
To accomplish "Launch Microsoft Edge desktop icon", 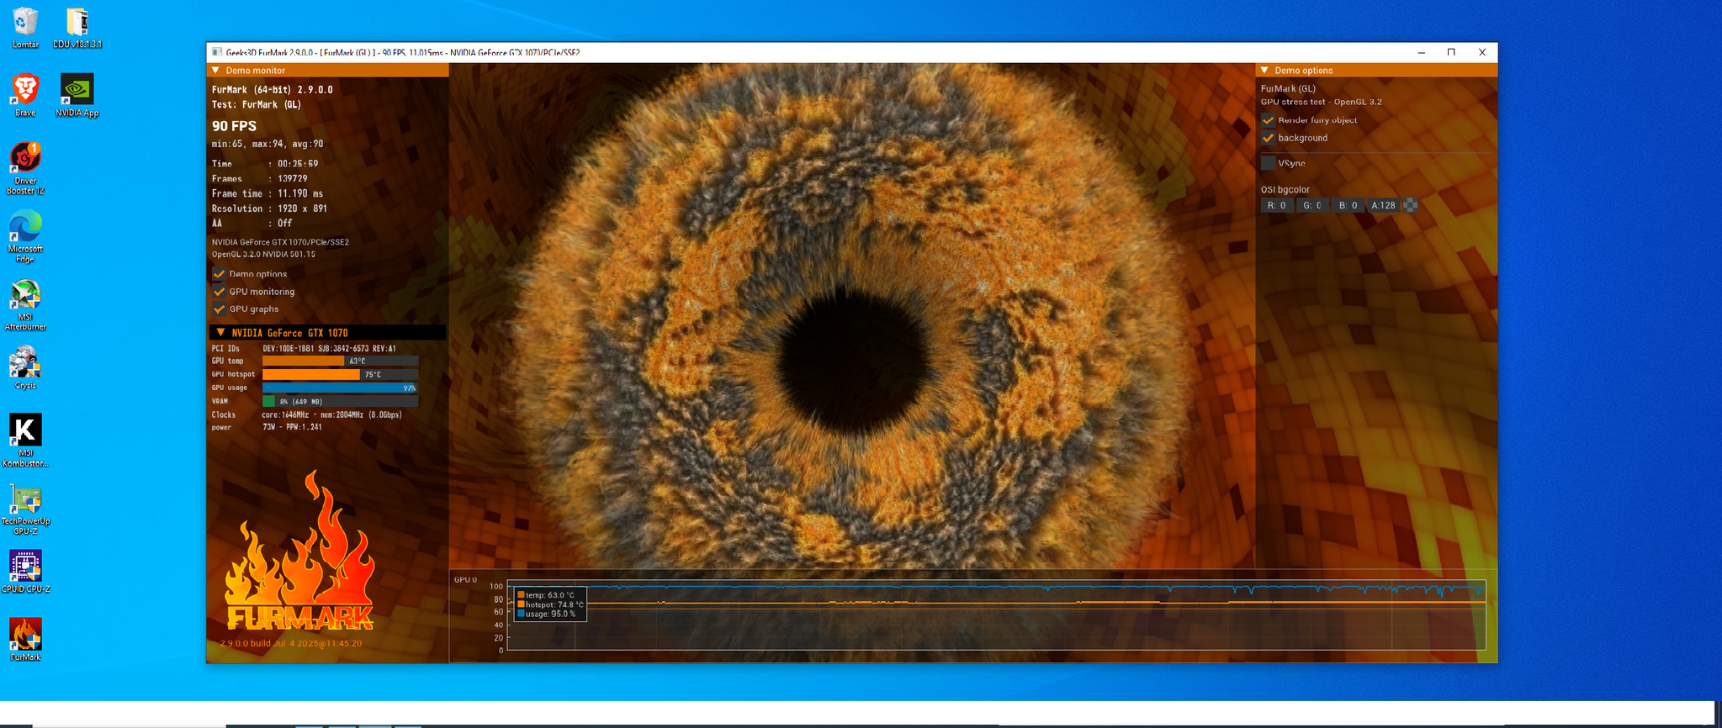I will [25, 237].
